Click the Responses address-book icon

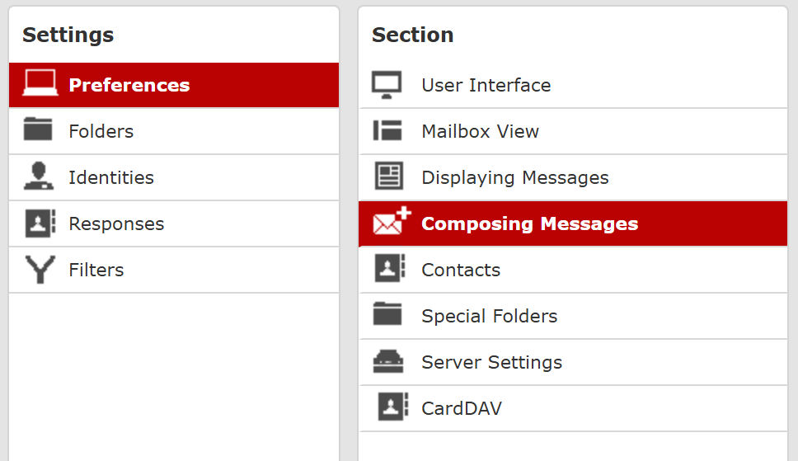[40, 223]
